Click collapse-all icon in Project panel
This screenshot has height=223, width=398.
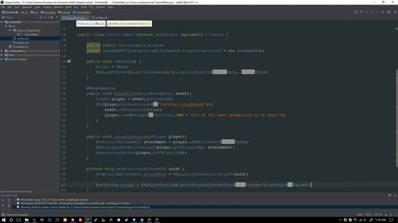(x=45, y=17)
